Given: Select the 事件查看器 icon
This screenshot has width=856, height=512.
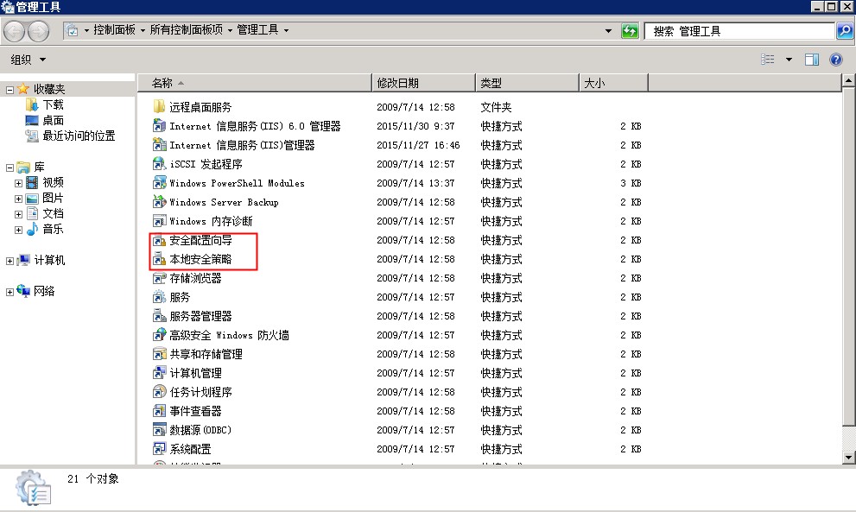Looking at the screenshot, I should (159, 411).
